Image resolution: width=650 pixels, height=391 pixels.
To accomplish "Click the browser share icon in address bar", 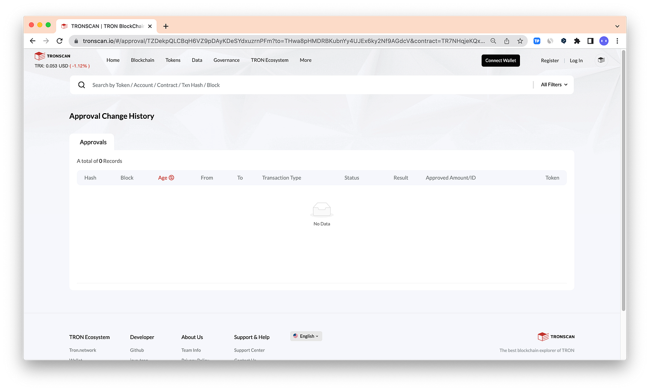I will tap(507, 41).
